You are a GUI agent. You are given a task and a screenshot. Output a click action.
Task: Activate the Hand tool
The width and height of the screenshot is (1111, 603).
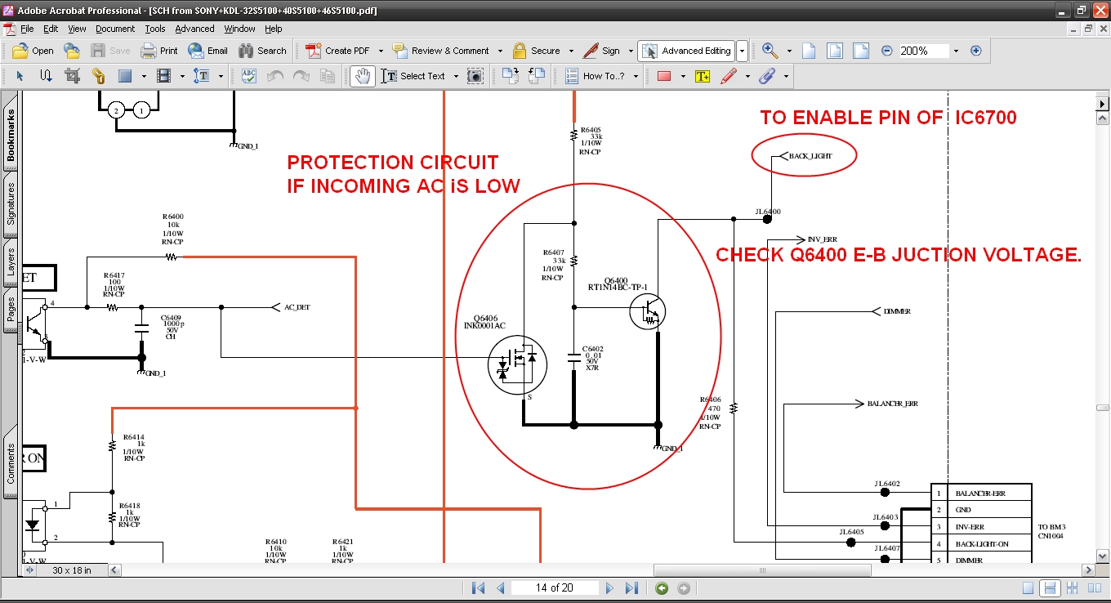coord(362,76)
